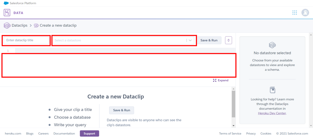The height and width of the screenshot is (139, 313).
Task: Open the user avatar menu
Action: pyautogui.click(x=305, y=13)
